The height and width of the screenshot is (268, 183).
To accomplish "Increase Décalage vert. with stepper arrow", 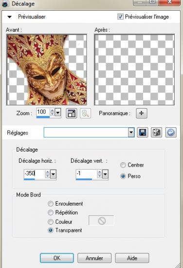I will 99,172.
